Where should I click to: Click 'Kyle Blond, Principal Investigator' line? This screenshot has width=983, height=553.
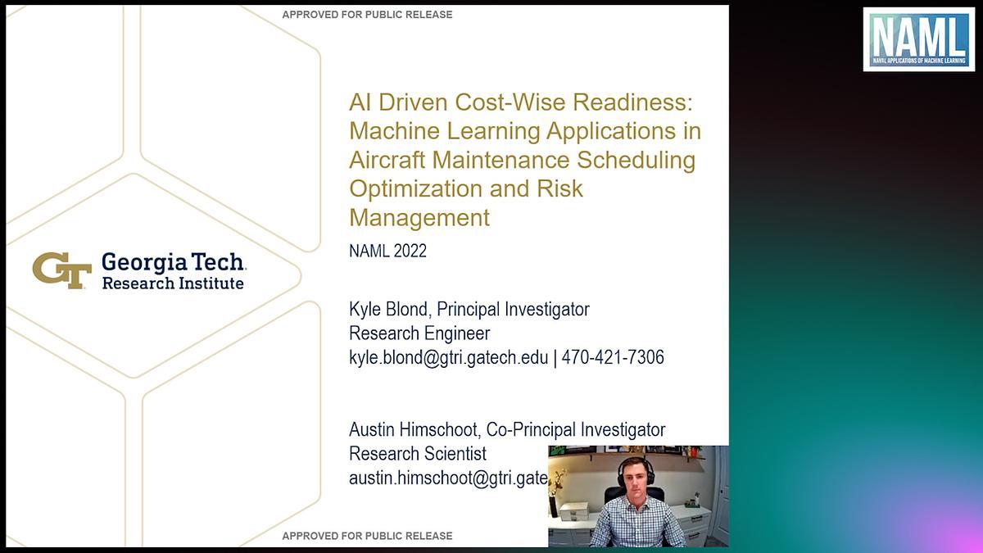coord(469,309)
